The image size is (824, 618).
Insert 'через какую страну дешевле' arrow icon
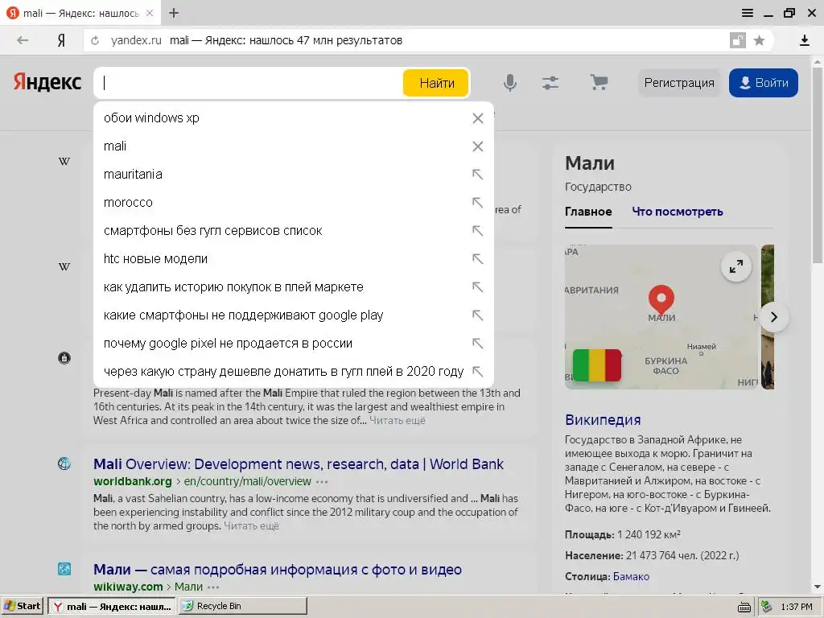(477, 372)
